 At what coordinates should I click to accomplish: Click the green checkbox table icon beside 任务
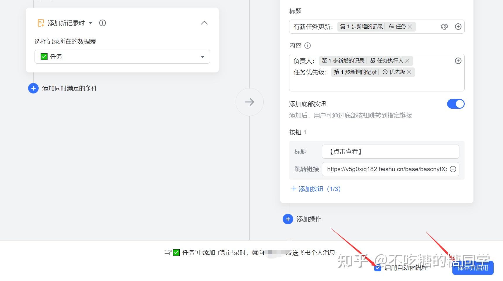tap(44, 57)
